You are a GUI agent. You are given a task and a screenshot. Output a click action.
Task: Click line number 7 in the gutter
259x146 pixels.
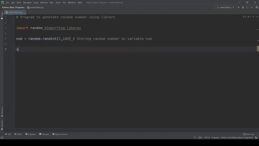pos(5,49)
